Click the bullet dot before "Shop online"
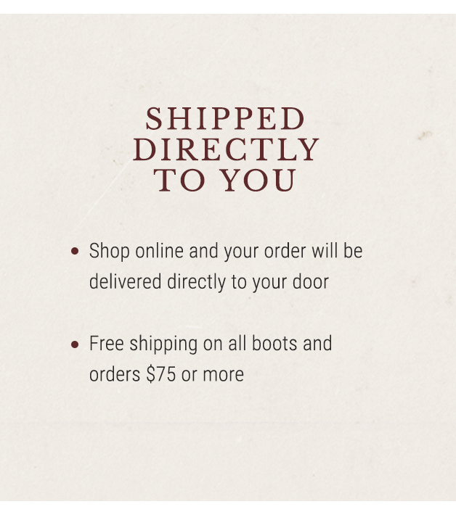Image resolution: width=456 pixels, height=512 pixels. coord(75,251)
